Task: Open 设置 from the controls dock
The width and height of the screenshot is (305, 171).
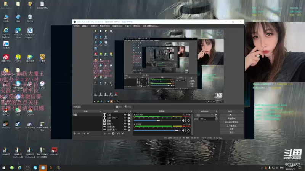Action: [x=231, y=129]
